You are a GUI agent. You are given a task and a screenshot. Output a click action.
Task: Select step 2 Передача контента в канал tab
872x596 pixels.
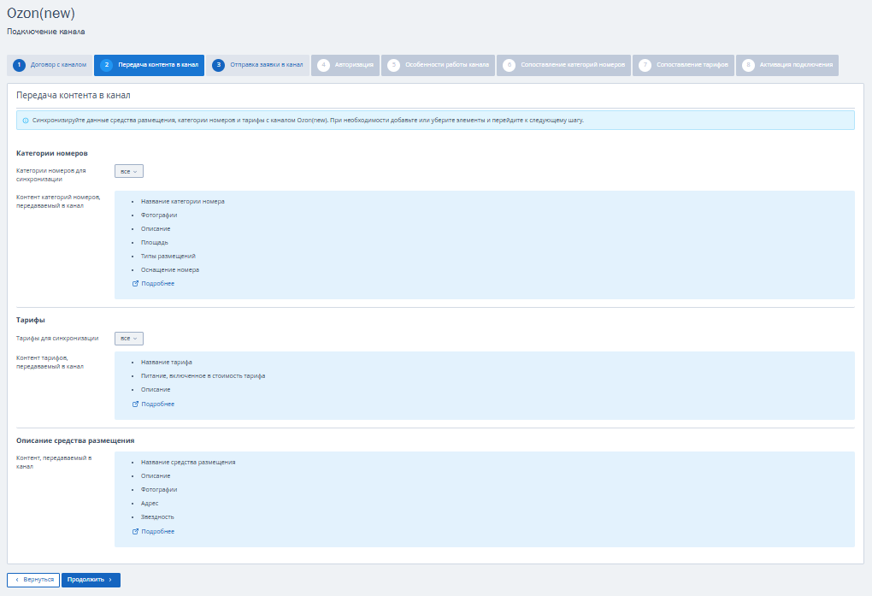[149, 65]
